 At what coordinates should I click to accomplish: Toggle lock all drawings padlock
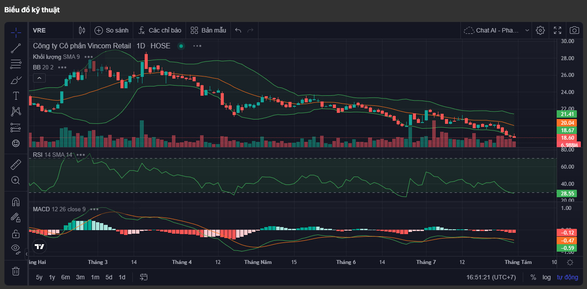(16, 234)
